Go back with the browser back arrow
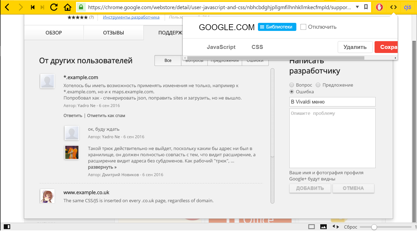 (7, 7)
